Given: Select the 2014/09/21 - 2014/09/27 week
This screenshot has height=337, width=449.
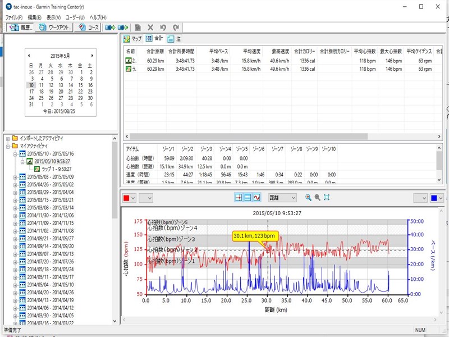Looking at the screenshot, I should pos(51,238).
